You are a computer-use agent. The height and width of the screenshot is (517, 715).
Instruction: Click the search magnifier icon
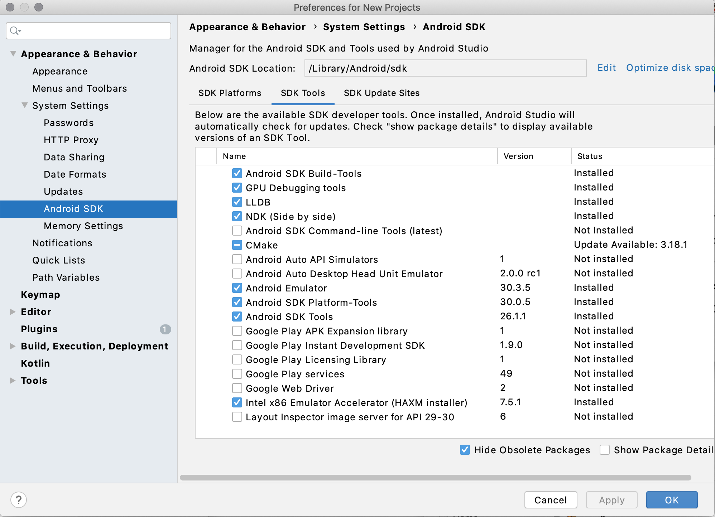click(15, 31)
